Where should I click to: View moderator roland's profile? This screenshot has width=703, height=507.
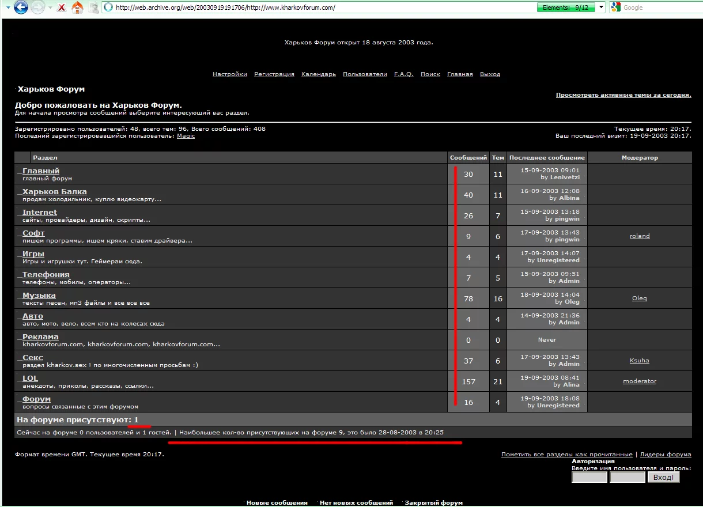[640, 236]
